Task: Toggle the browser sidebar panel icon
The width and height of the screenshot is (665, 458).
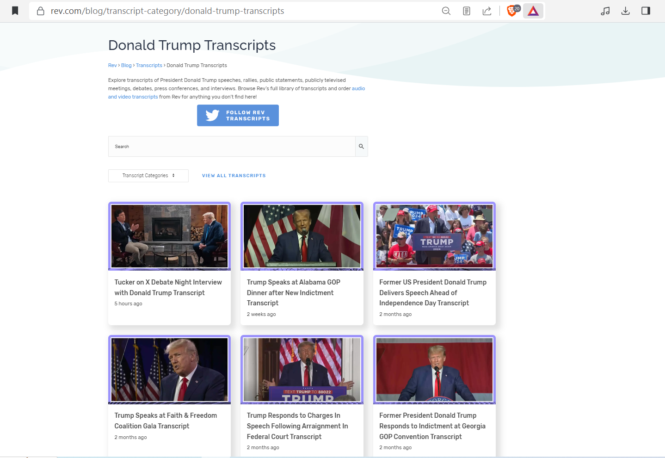Action: click(x=646, y=11)
